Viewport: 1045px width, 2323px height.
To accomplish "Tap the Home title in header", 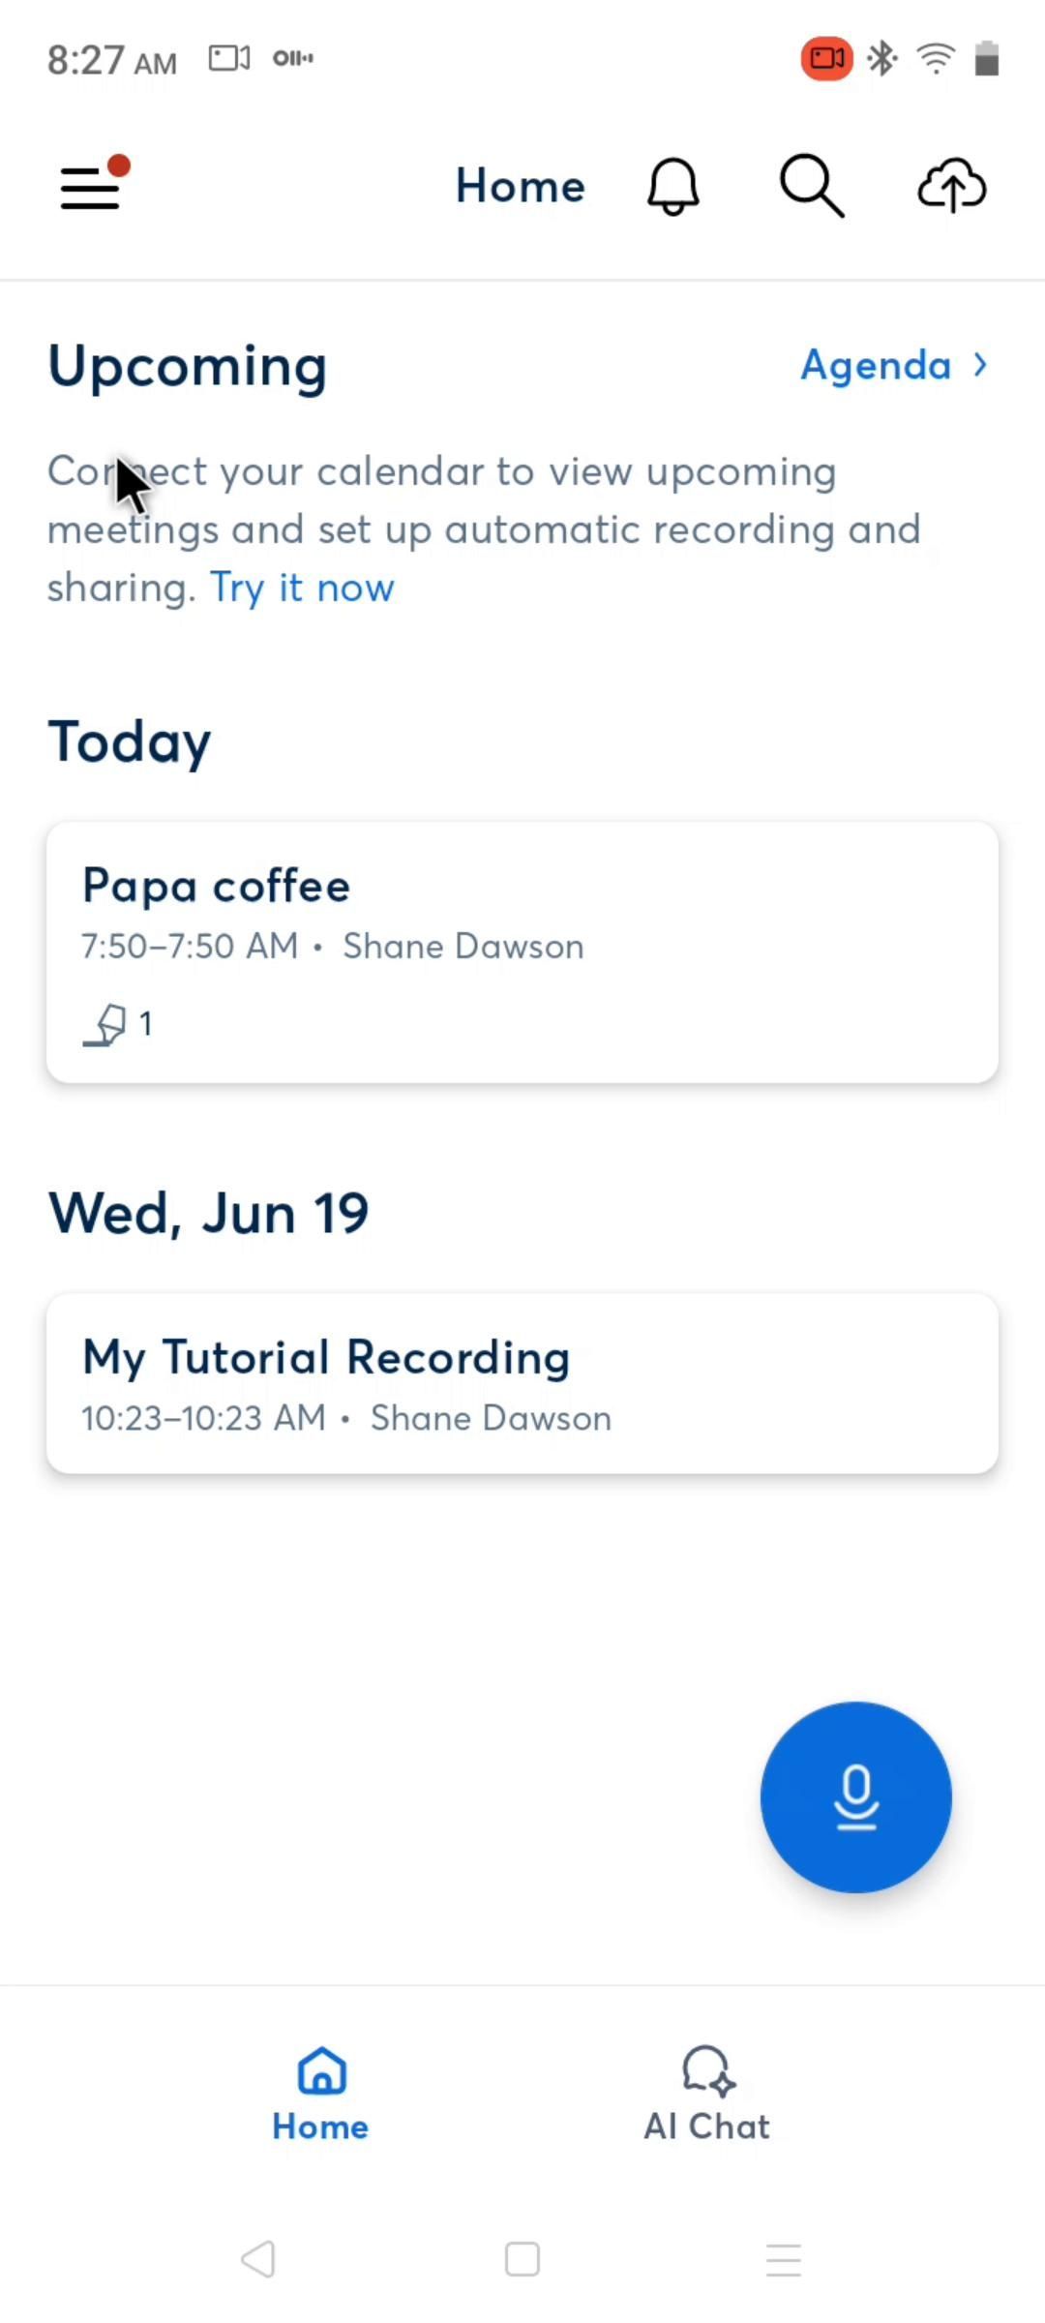I will click(521, 186).
